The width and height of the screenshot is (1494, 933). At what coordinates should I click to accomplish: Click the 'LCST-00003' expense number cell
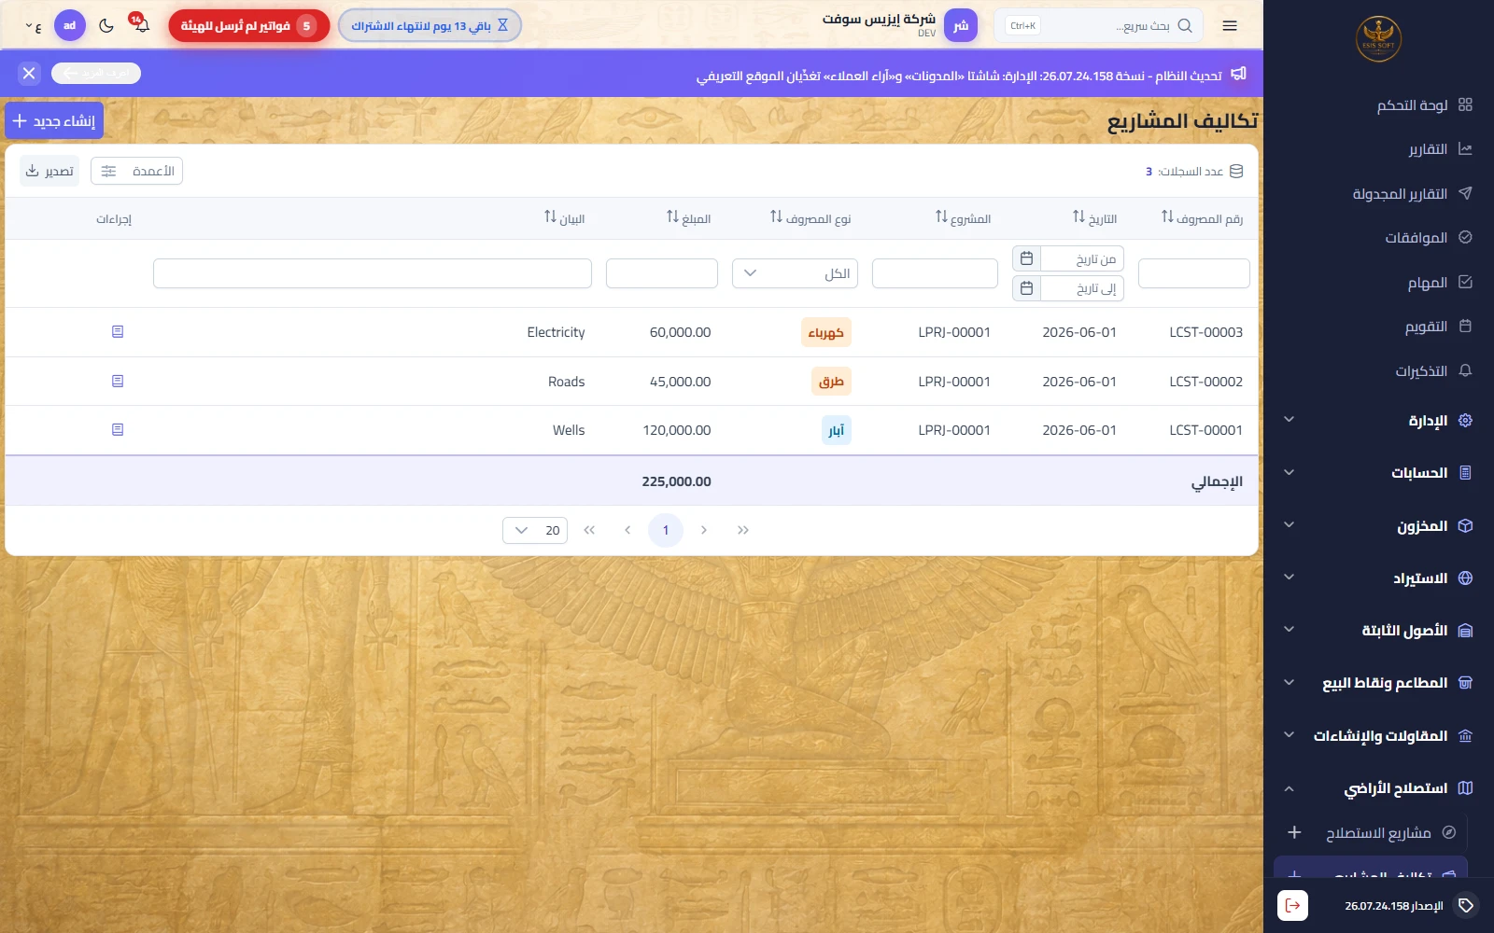coord(1205,332)
